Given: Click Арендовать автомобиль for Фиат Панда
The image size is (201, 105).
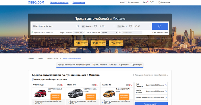Looking at the screenshot, I should point(56,97).
